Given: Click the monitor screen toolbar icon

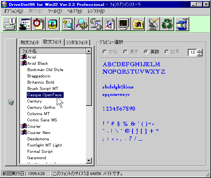Looking at the screenshot, I should coord(124,24).
